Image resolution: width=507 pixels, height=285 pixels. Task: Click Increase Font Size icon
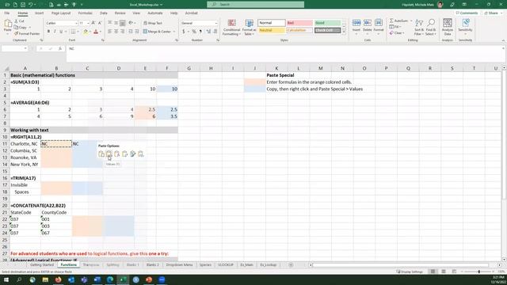(93, 23)
